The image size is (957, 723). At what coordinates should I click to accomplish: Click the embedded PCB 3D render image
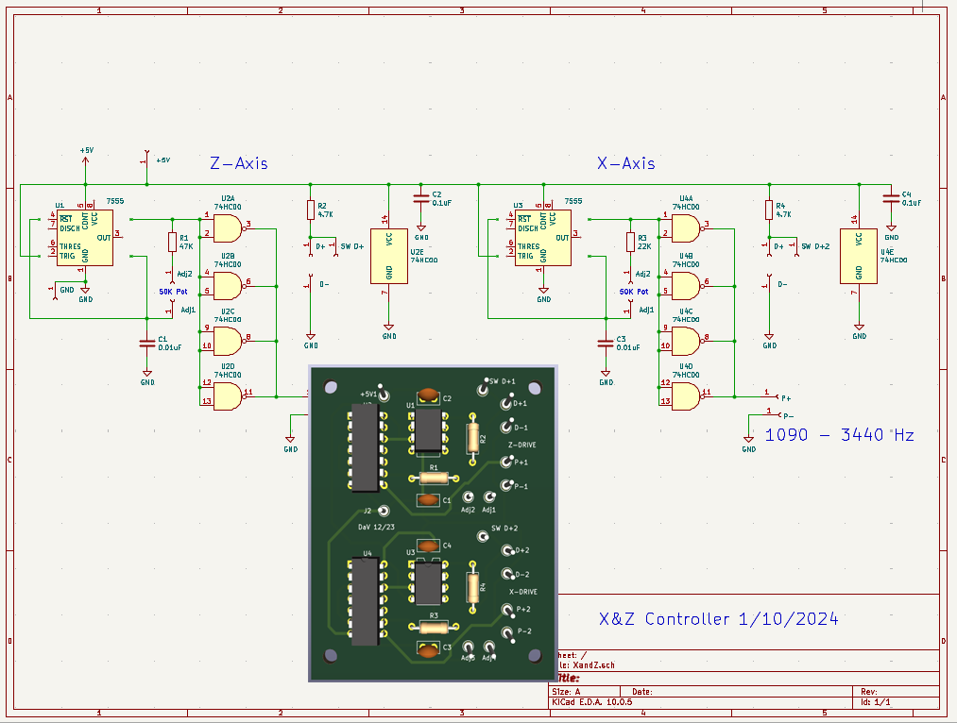(x=433, y=523)
